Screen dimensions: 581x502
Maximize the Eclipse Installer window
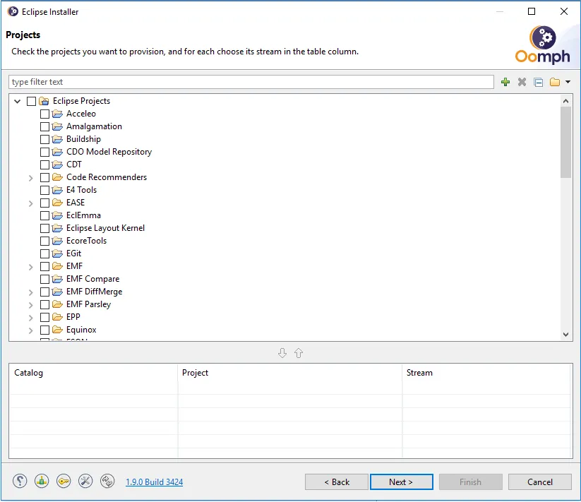pos(532,11)
